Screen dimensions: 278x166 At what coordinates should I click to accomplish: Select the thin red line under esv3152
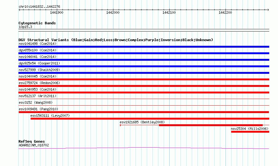point(144,106)
